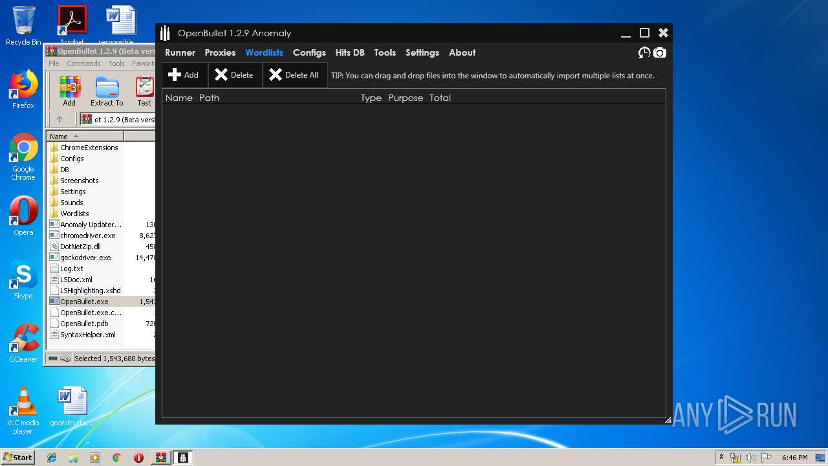Sort wordlists by Type column
The width and height of the screenshot is (828, 466).
(x=371, y=98)
